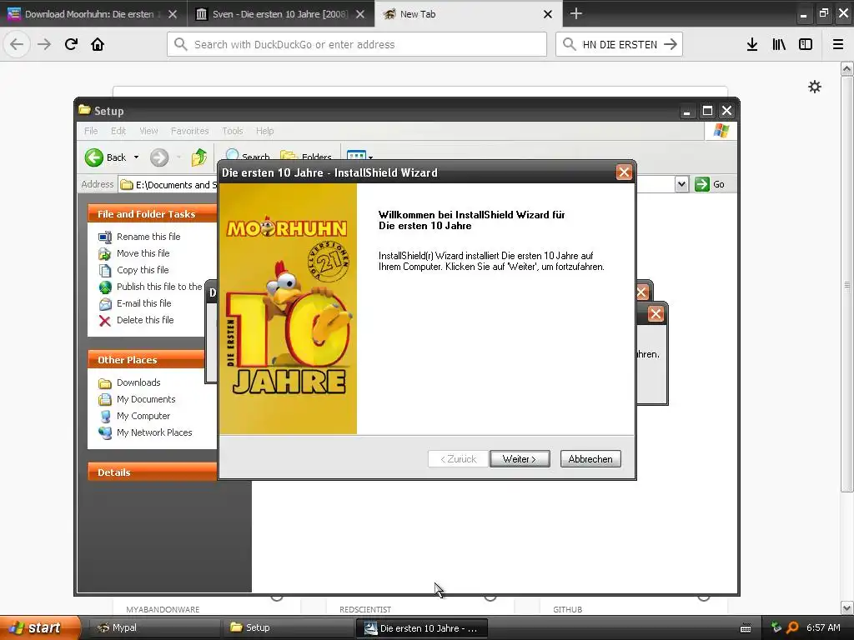This screenshot has height=640, width=854.
Task: Reload the current browser page
Action: [71, 44]
